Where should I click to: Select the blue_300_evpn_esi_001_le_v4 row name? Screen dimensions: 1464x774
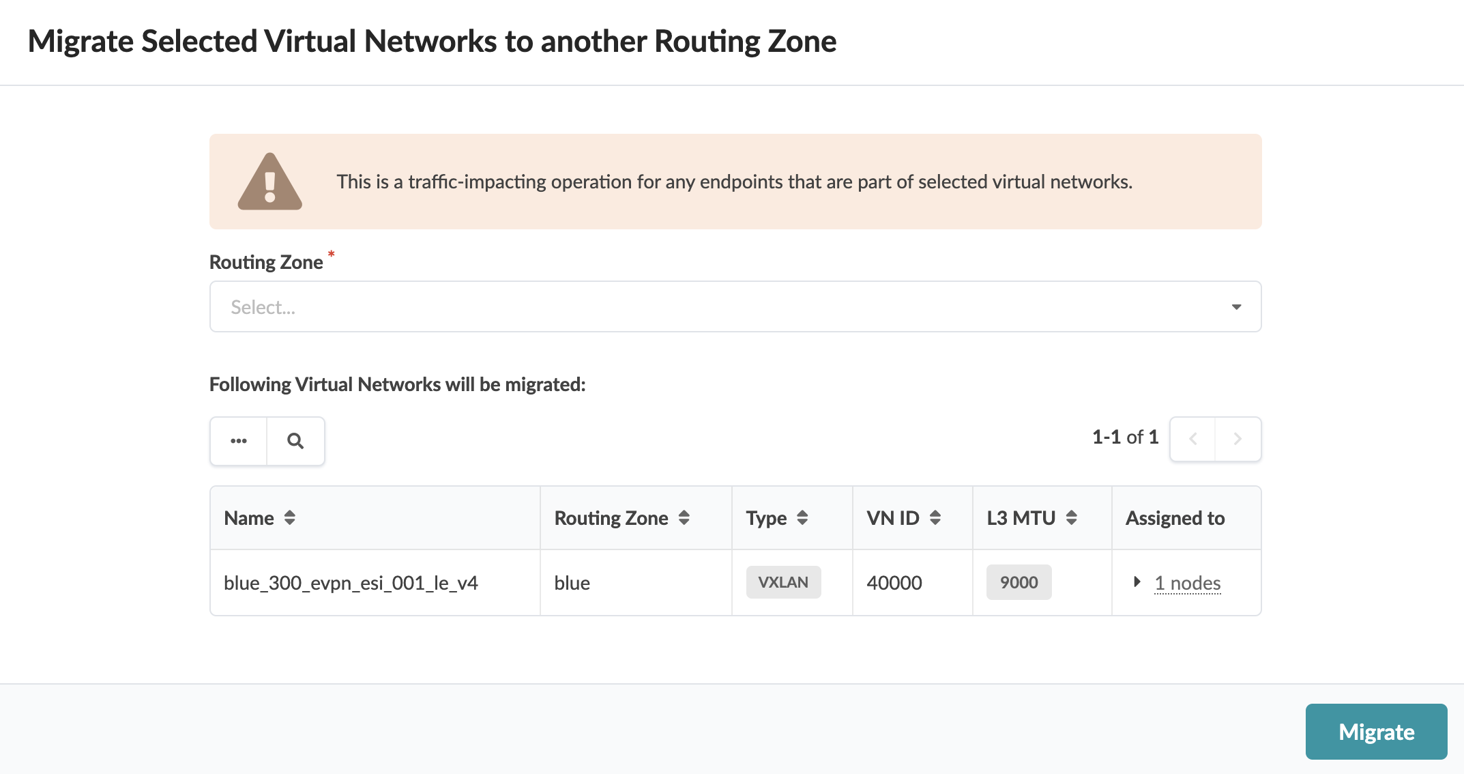coord(351,583)
